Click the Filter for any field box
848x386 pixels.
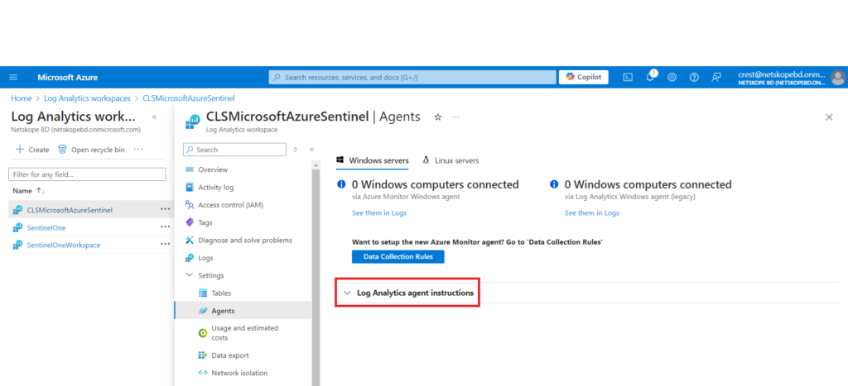87,174
